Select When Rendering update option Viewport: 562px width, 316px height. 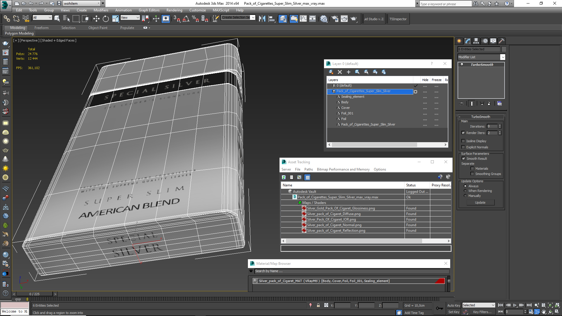point(465,191)
